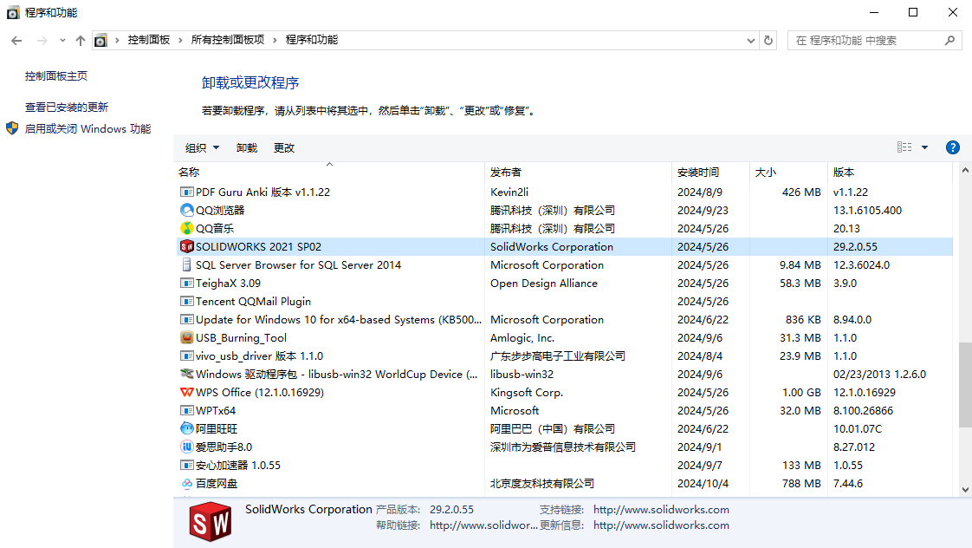
Task: Select the TeighaX 3.09 entry
Action: pos(228,283)
